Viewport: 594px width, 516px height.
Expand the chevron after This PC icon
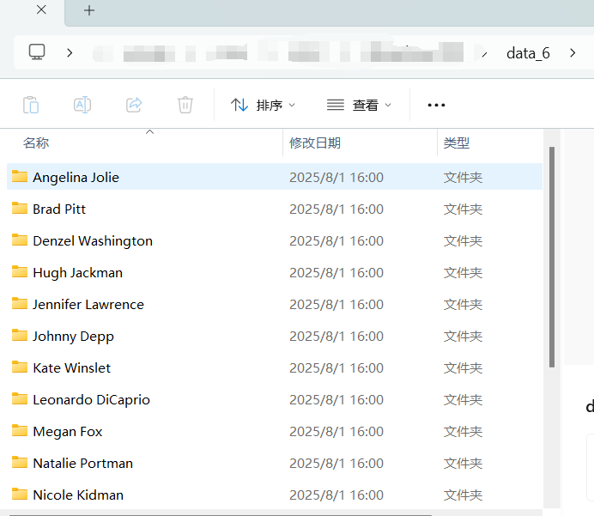(70, 52)
